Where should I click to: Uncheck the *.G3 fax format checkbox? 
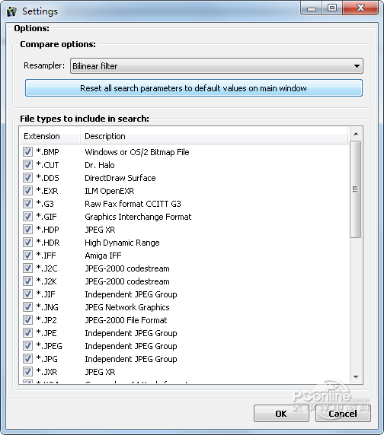point(27,204)
